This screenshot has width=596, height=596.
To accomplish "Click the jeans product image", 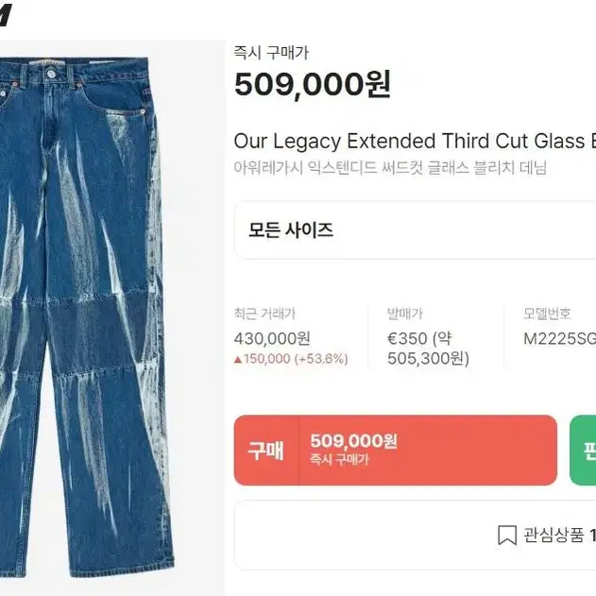I will [x=87, y=317].
